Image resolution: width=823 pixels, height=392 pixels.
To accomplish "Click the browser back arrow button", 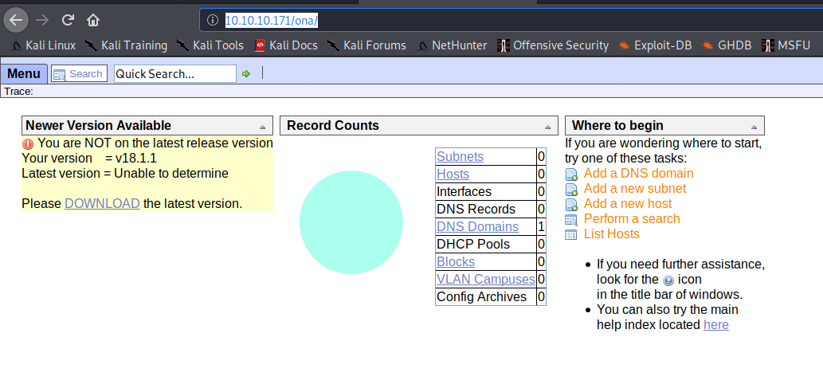I will pyautogui.click(x=16, y=19).
